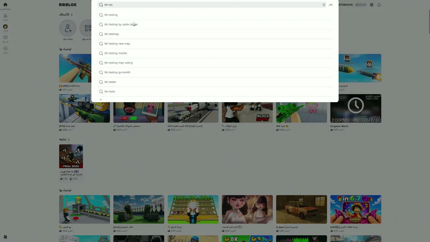
Task: Choose the "ttk testing gunsmith" suggestion
Action: 215,72
